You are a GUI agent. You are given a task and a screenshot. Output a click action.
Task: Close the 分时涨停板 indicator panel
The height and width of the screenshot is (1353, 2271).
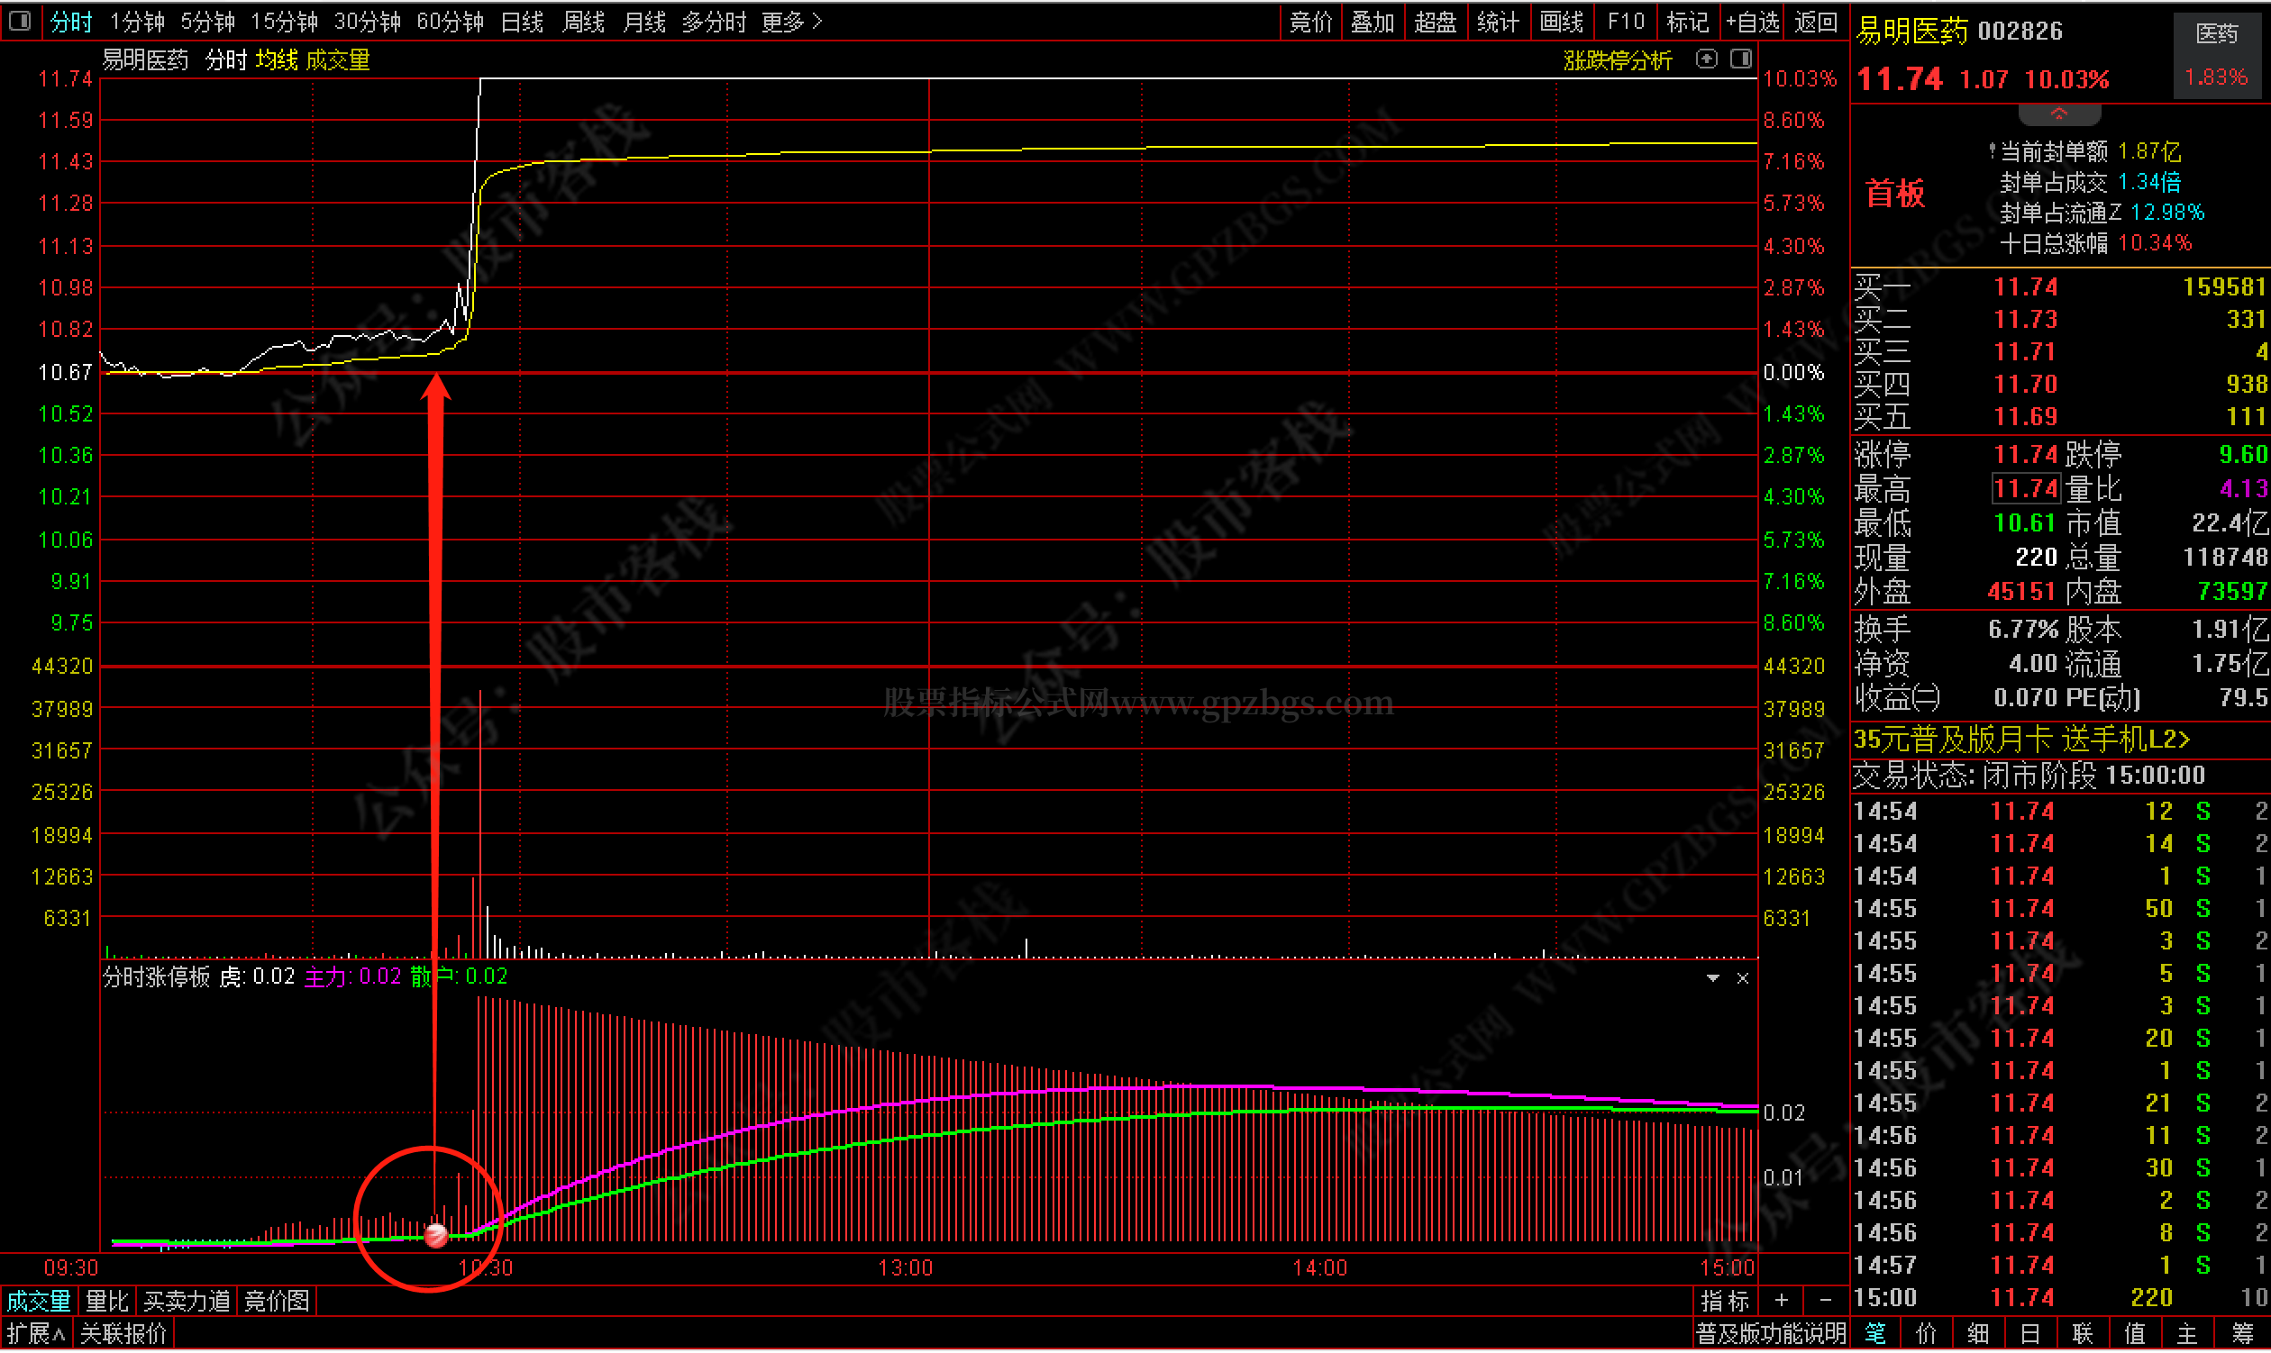tap(1742, 978)
